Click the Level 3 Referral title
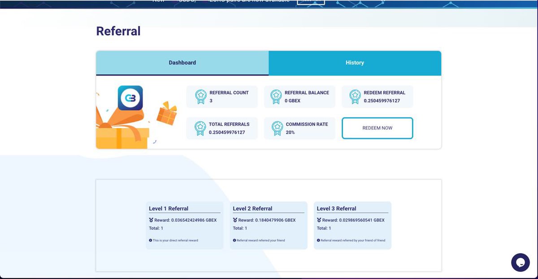This screenshot has width=538, height=279. pyautogui.click(x=336, y=208)
